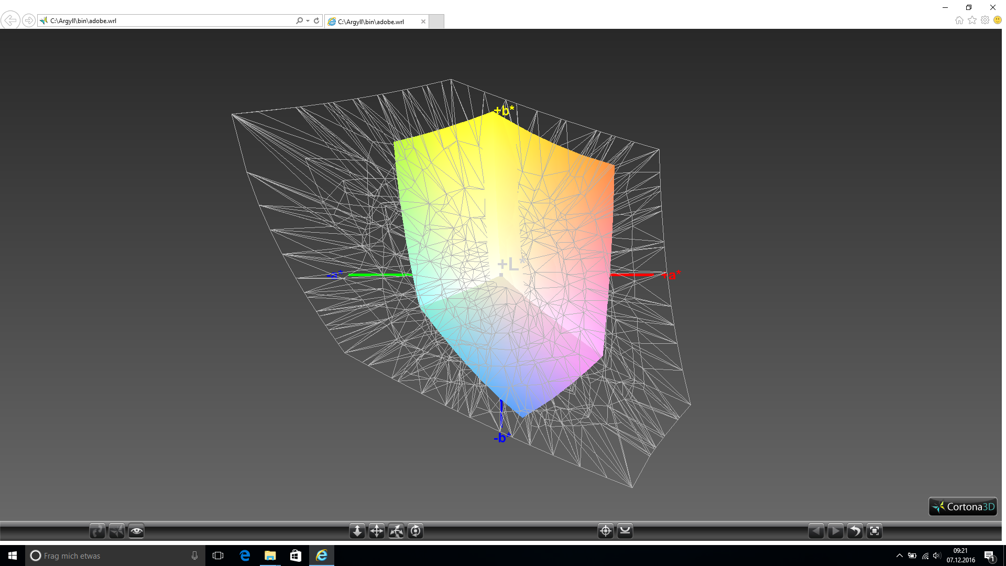Activate the Roll rotation tool
The height and width of the screenshot is (566, 1006).
415,531
